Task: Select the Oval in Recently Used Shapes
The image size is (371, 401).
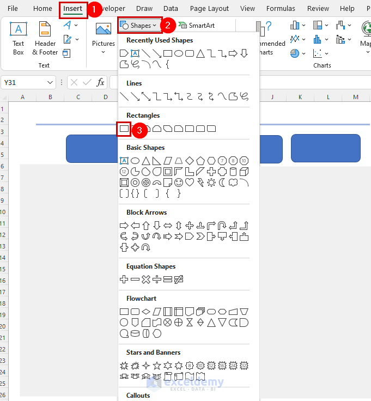Action: [179, 53]
